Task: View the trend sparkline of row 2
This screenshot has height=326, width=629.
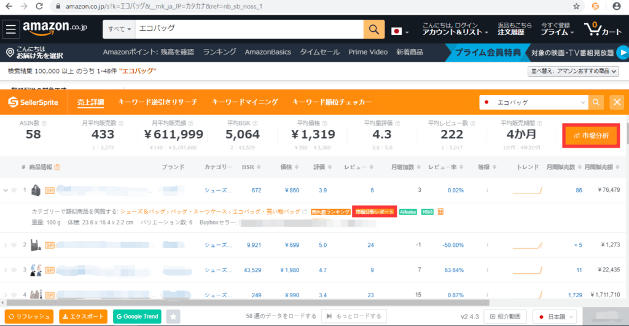Action: coord(528,245)
